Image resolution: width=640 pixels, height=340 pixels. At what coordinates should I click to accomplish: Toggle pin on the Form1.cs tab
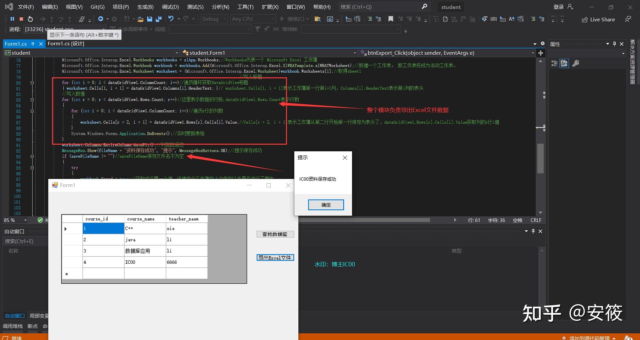tap(33, 44)
